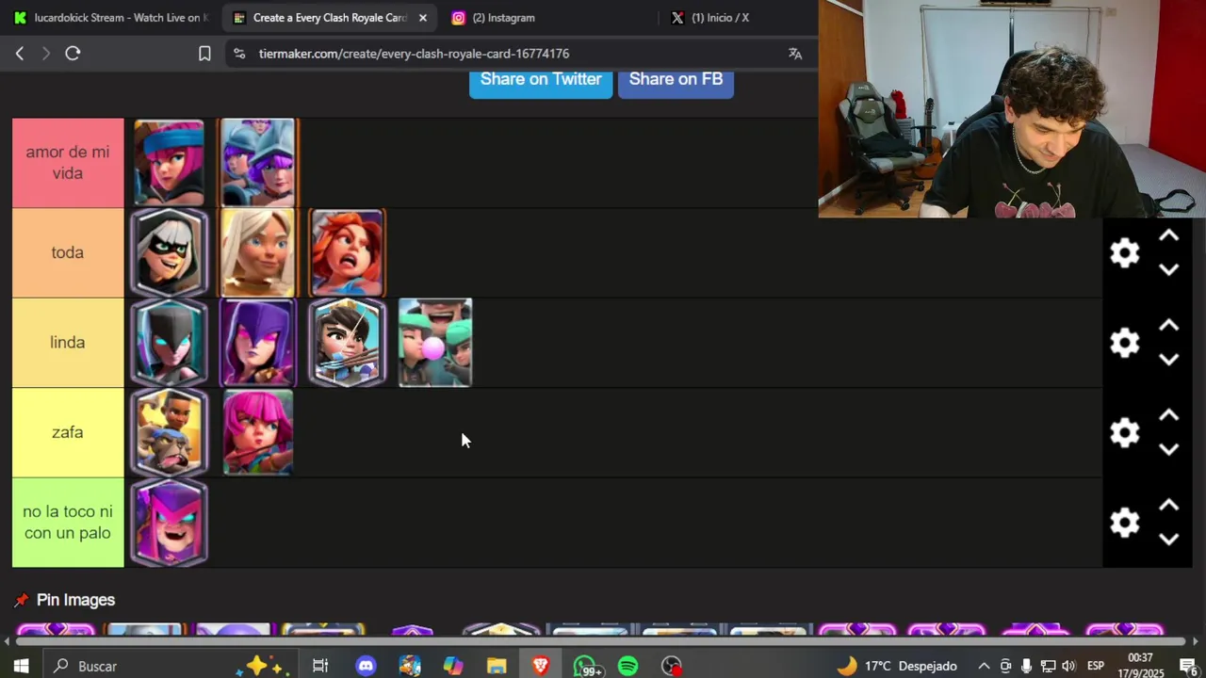Click the pink-haired Firecracker card in 'zafa' row
This screenshot has height=678, width=1206.
258,432
